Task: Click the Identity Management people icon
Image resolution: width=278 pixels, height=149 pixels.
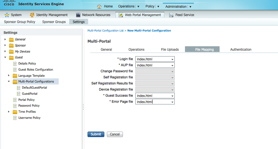Action: point(32,15)
